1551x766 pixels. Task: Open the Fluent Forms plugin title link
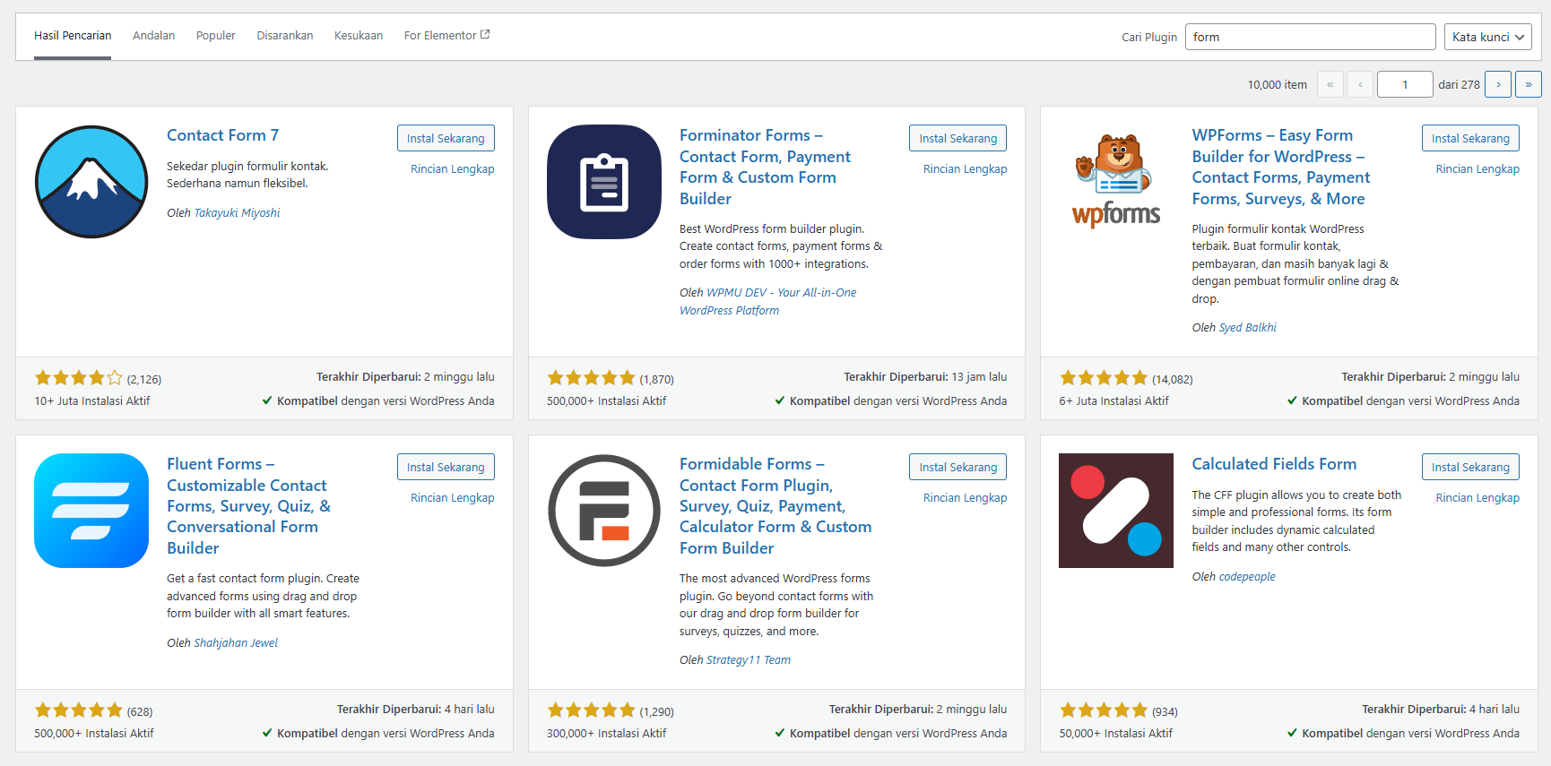pyautogui.click(x=248, y=506)
